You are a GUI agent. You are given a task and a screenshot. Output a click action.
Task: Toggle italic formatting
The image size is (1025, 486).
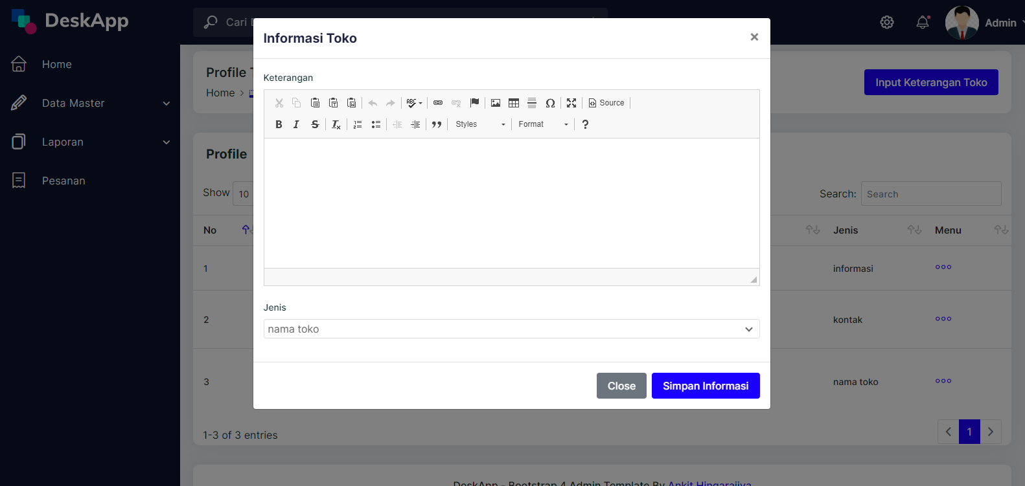pos(296,124)
